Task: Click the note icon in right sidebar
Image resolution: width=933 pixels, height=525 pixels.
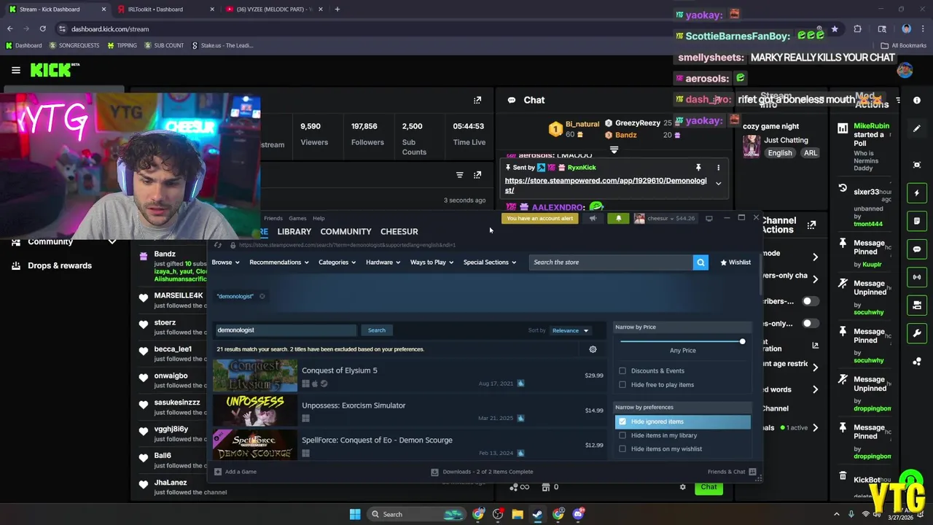Action: (917, 221)
